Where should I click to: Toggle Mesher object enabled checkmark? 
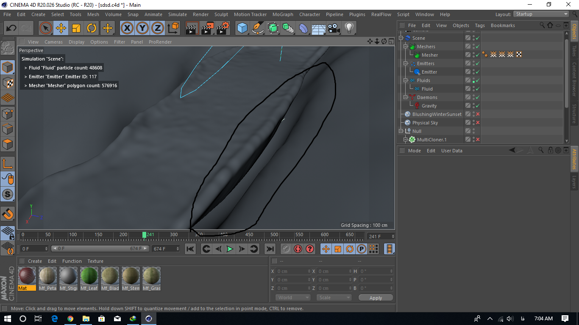coord(478,55)
